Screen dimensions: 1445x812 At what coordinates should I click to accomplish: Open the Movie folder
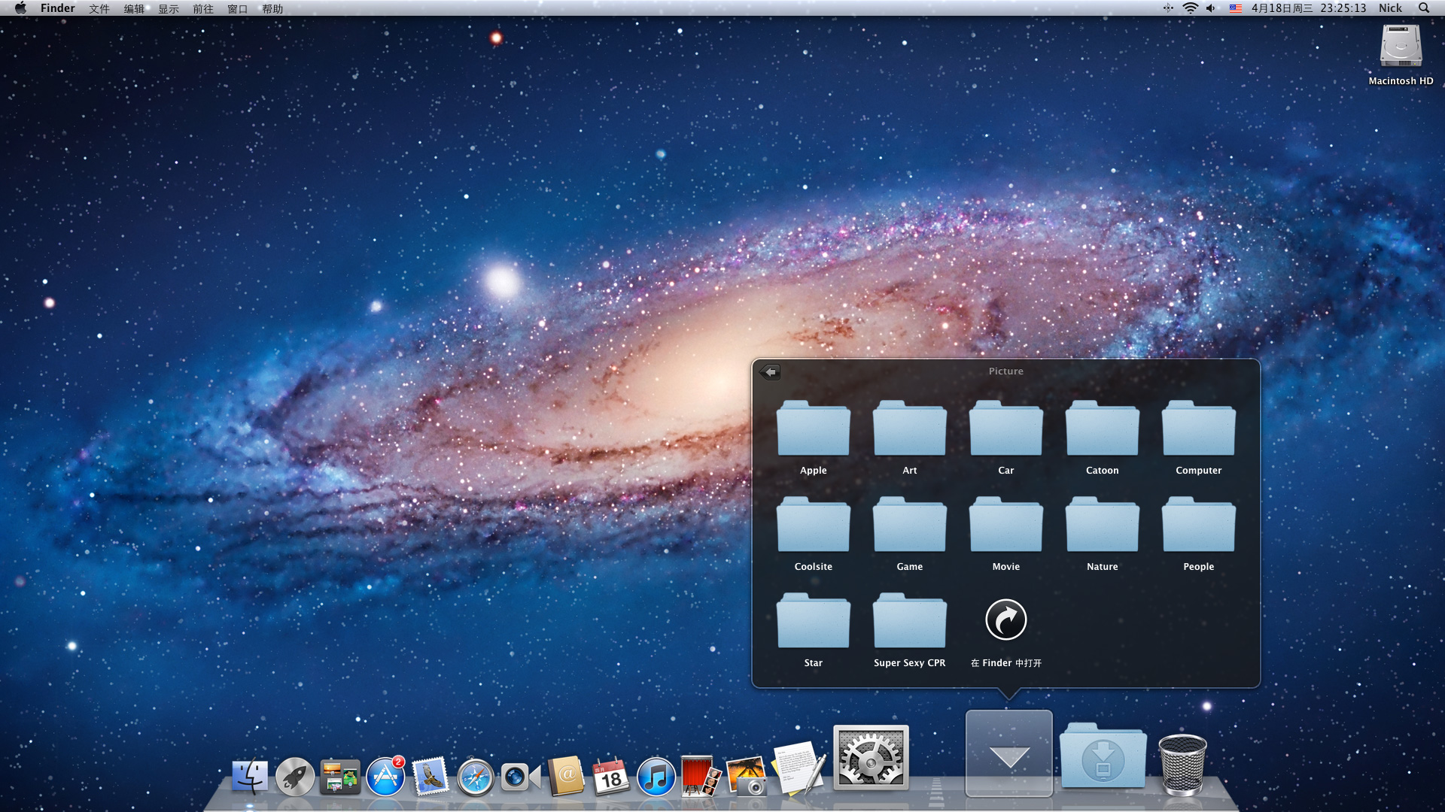point(1005,525)
